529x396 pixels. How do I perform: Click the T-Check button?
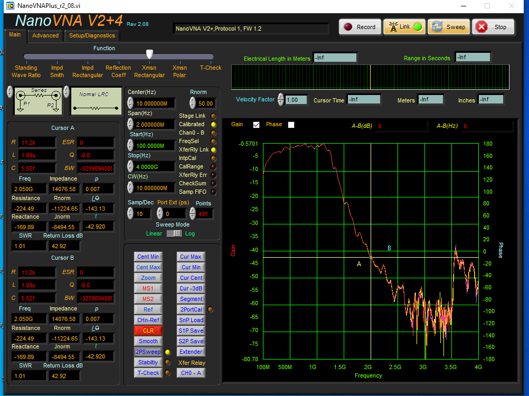tap(148, 373)
